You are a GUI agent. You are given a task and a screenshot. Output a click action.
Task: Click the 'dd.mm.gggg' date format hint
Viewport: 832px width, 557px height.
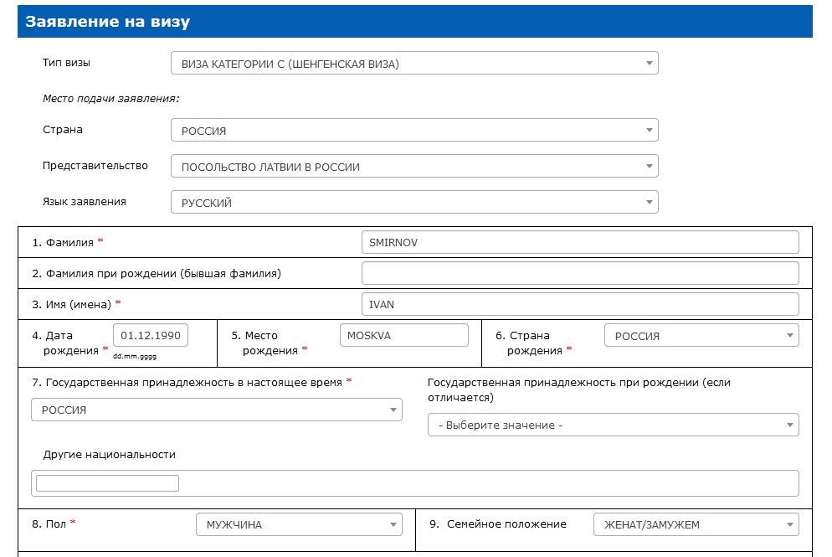(135, 357)
